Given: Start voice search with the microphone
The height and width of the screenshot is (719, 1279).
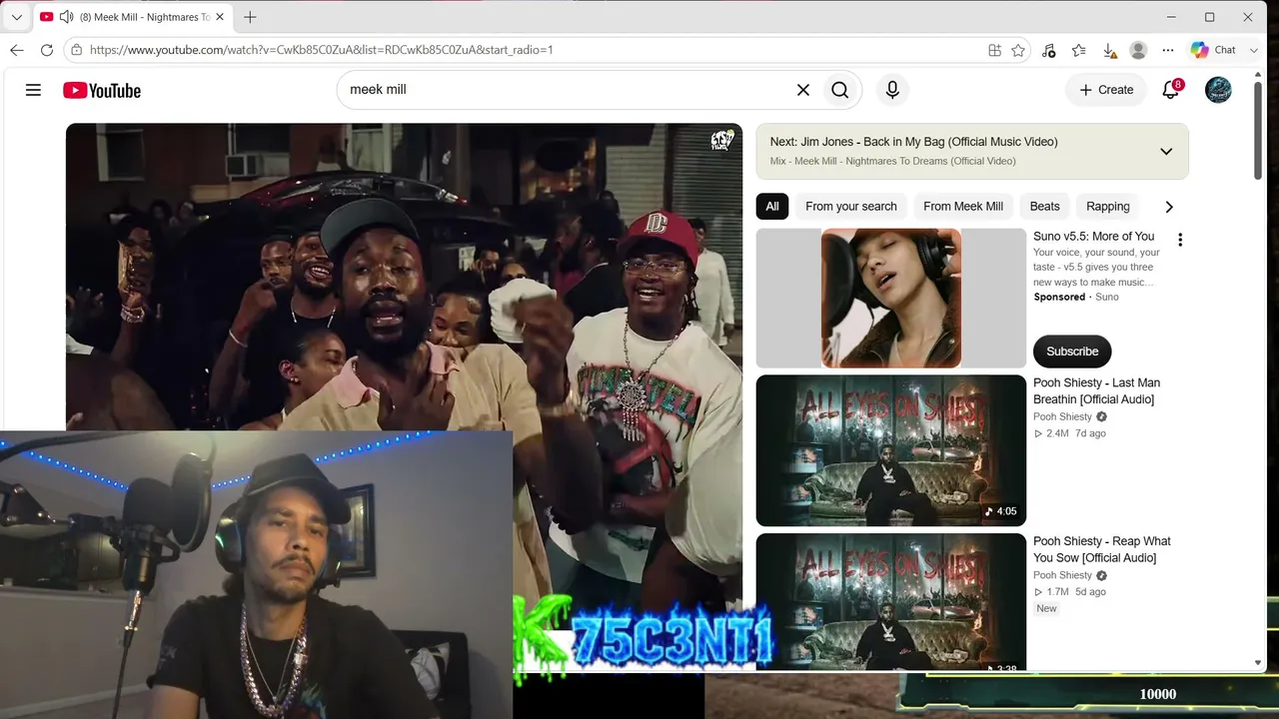Looking at the screenshot, I should [x=892, y=90].
